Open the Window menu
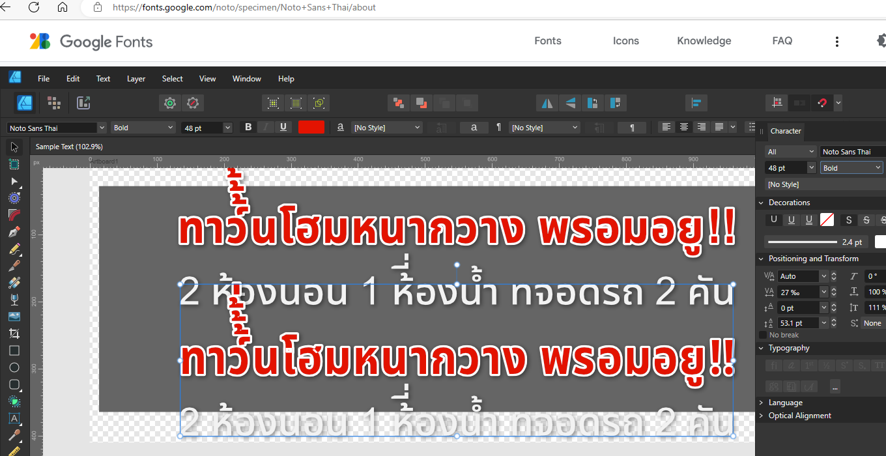Screen dimensions: 886x456 coord(247,79)
